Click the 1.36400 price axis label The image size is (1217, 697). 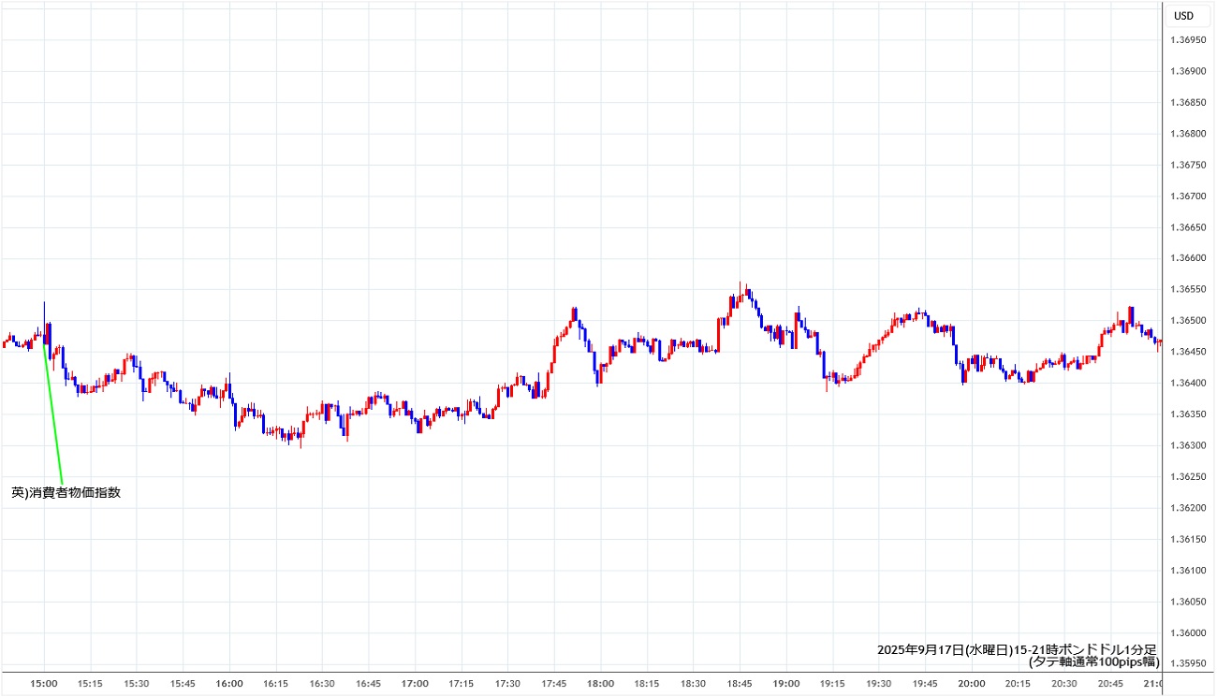pos(1187,384)
